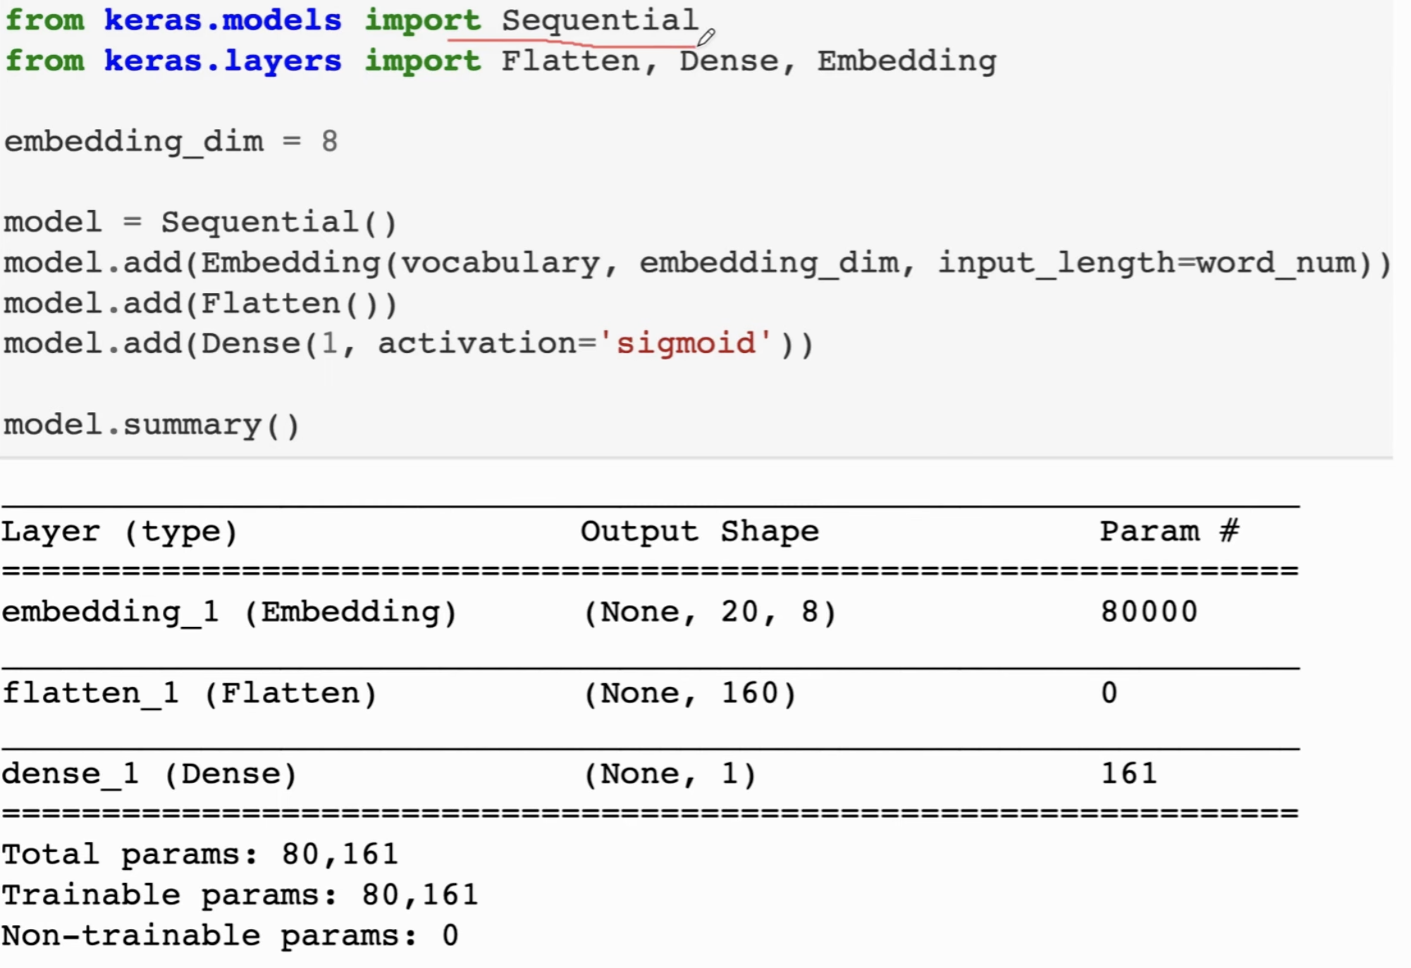This screenshot has height=968, width=1411.
Task: Click the model = Sequential() line
Action: 200,223
